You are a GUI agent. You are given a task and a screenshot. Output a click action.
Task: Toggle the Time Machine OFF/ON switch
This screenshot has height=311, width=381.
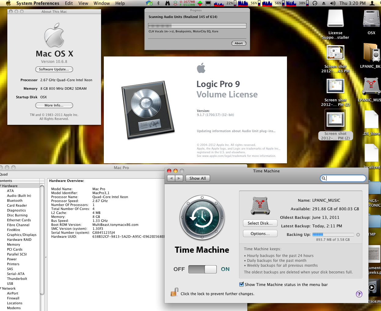pos(202,269)
